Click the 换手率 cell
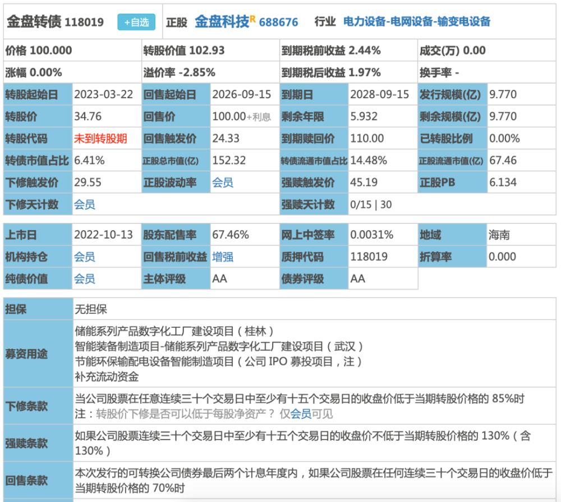The height and width of the screenshot is (502, 561). click(487, 72)
